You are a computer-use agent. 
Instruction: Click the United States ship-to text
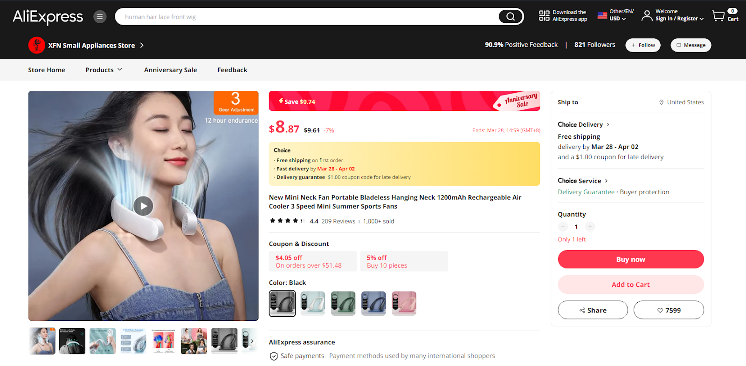pos(685,102)
